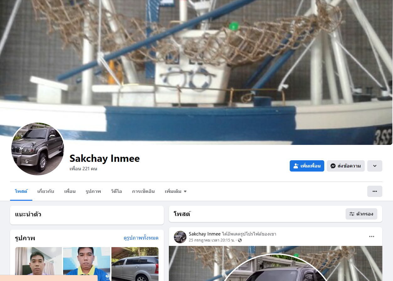393x281 pixels.
Task: Click the Add Friend (เพิ่มเพื่อน) button
Action: click(x=307, y=166)
